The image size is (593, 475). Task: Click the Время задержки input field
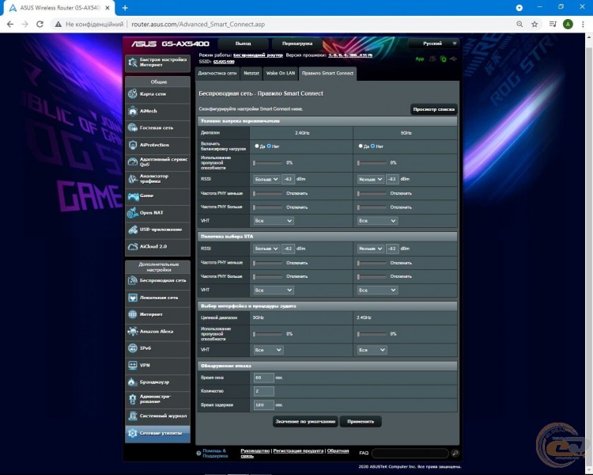tap(263, 405)
